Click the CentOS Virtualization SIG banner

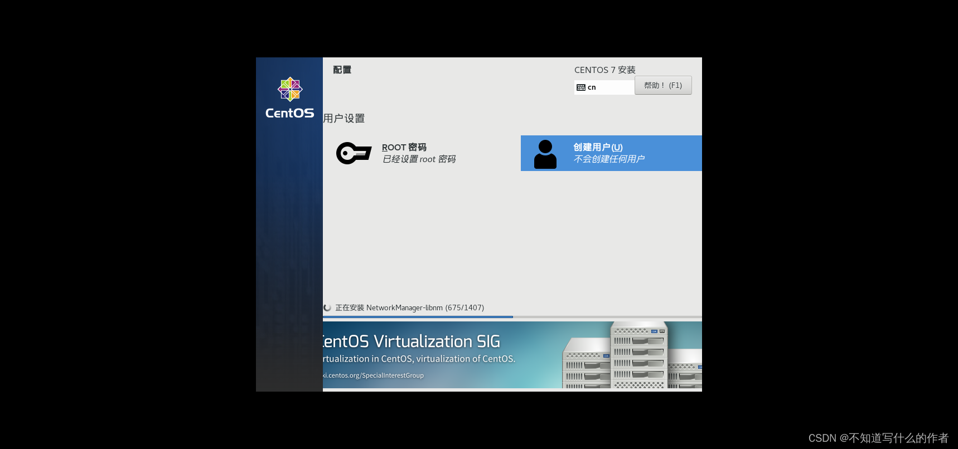pos(512,355)
